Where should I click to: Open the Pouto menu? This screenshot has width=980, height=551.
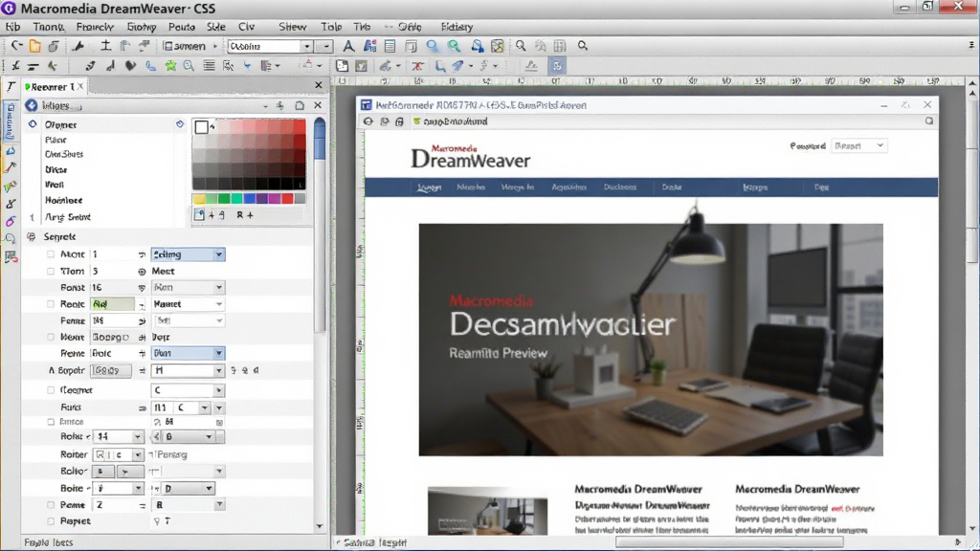tap(181, 27)
